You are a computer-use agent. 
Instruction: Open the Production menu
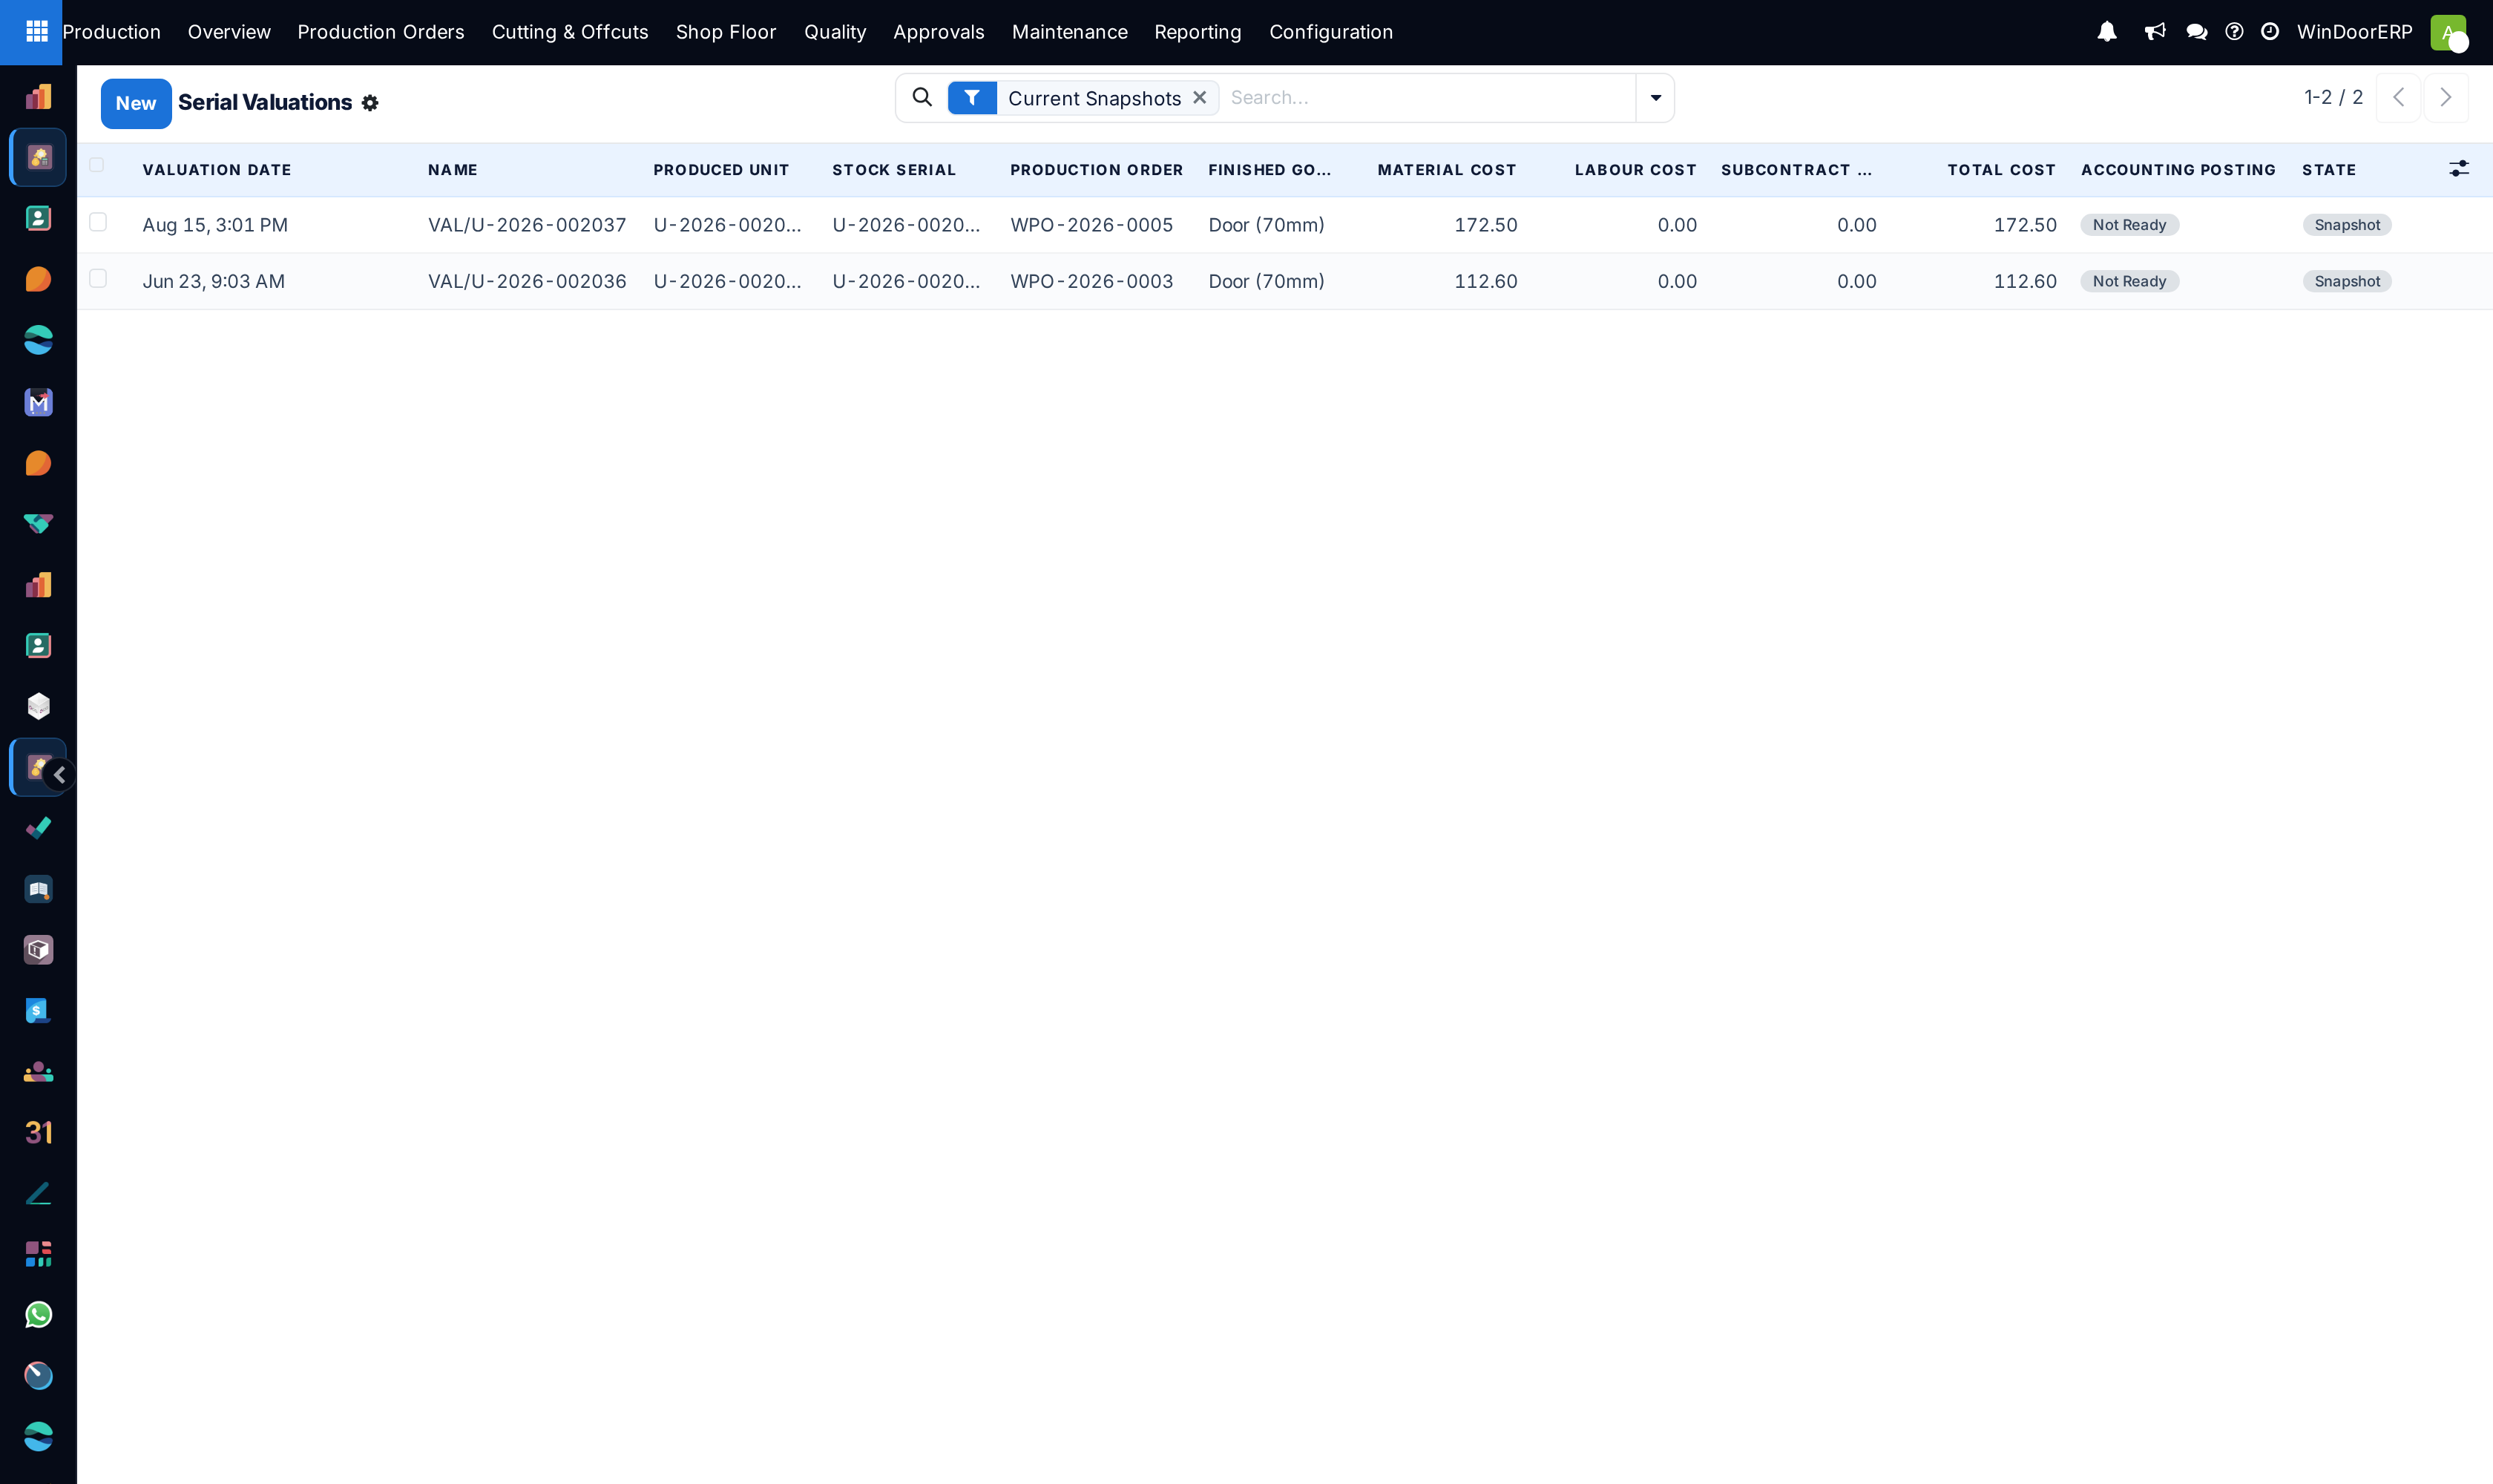pyautogui.click(x=112, y=32)
